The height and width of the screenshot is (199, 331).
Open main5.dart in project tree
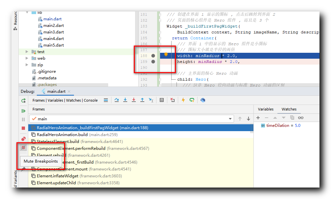pyautogui.click(x=53, y=45)
